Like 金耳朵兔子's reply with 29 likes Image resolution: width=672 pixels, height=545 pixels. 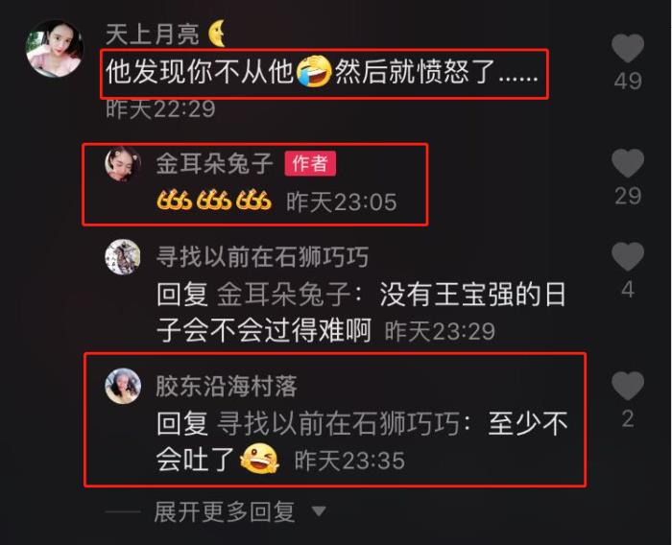click(x=628, y=163)
